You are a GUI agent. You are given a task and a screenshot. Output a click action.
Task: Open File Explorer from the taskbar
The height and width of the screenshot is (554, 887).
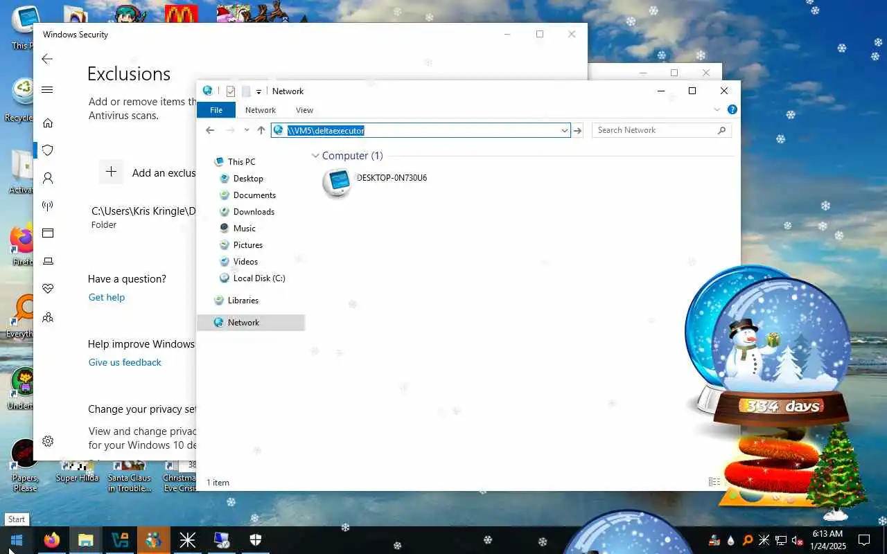click(x=85, y=540)
